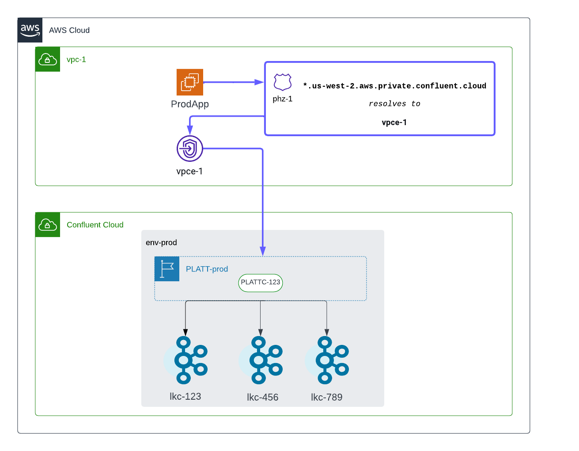The height and width of the screenshot is (451, 579).
Task: Click the PLATT-prod blue flag icon
Action: 167,269
